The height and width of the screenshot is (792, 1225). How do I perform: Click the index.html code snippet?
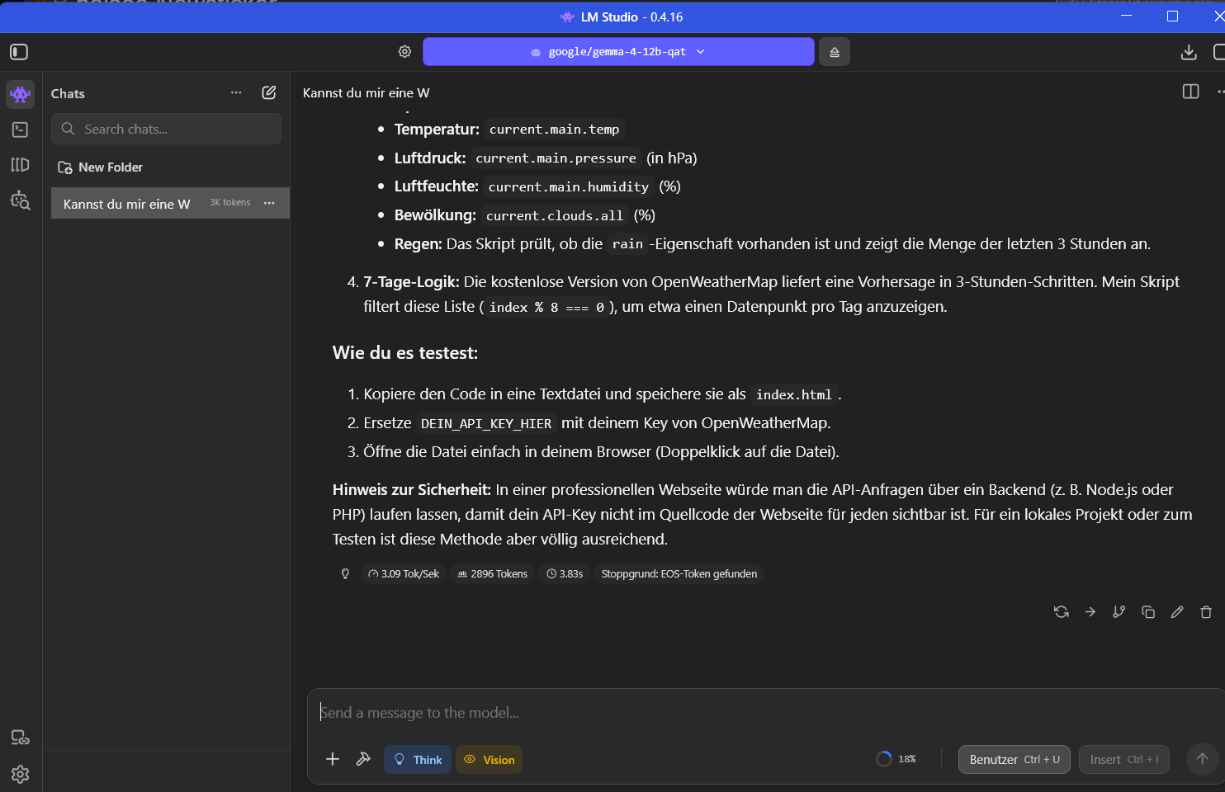tap(794, 395)
